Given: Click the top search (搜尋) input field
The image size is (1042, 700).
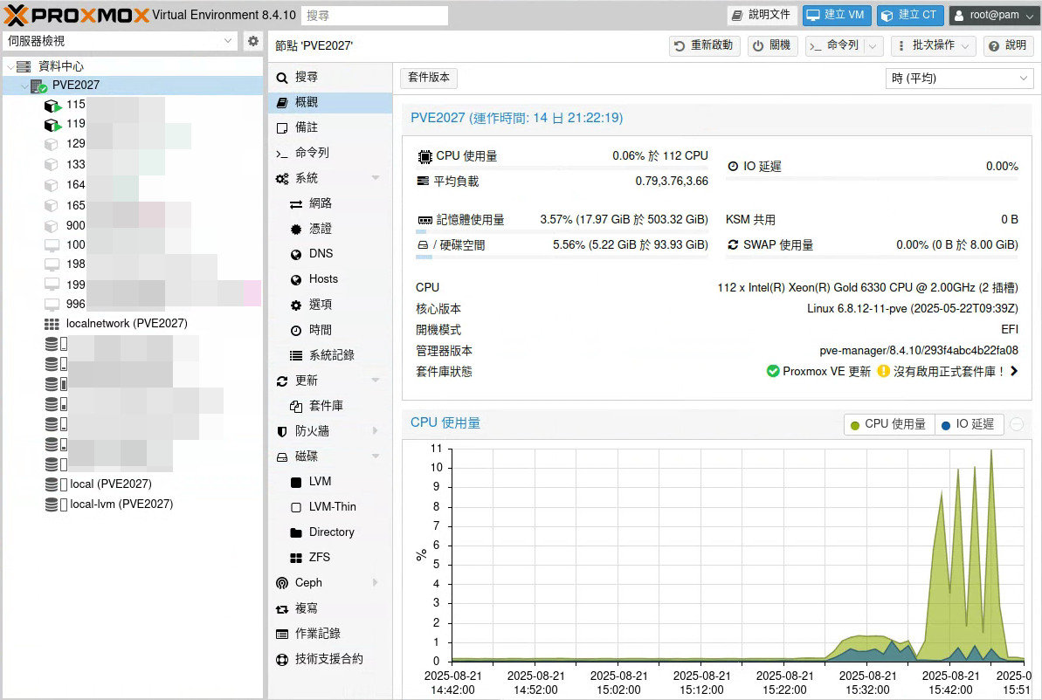Looking at the screenshot, I should 374,16.
